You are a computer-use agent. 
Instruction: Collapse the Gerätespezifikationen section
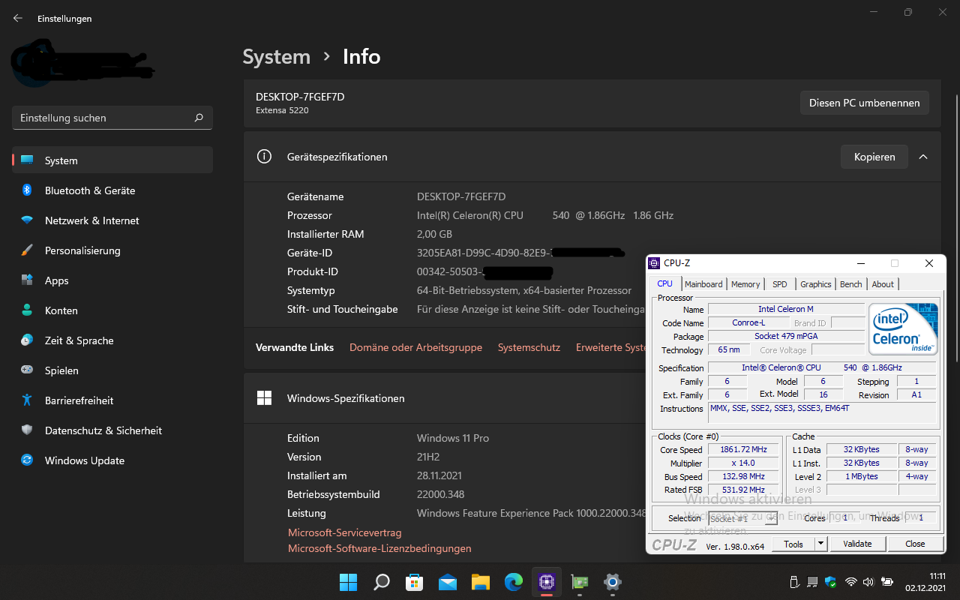[x=923, y=157]
